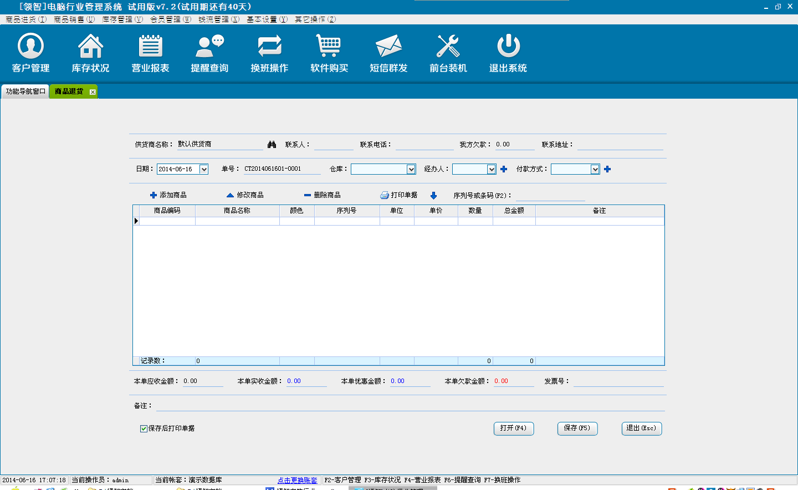The image size is (798, 490).
Task: Open 提醒查询 reminder query icon
Action: [x=209, y=47]
